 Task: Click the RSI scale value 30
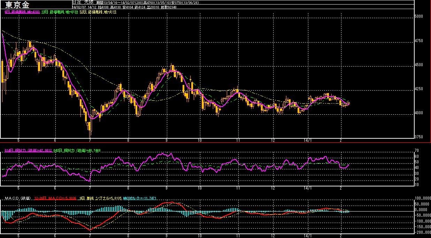click(416, 173)
